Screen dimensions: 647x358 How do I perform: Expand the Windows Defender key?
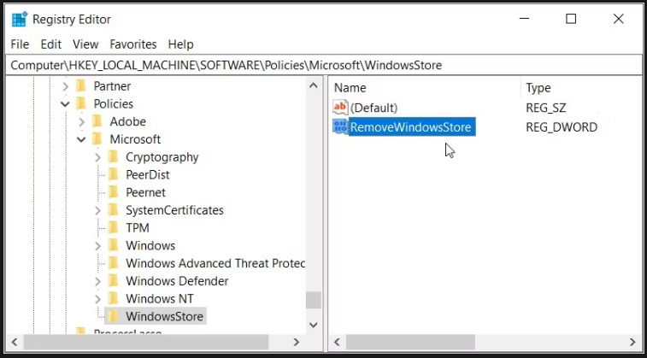(x=97, y=281)
